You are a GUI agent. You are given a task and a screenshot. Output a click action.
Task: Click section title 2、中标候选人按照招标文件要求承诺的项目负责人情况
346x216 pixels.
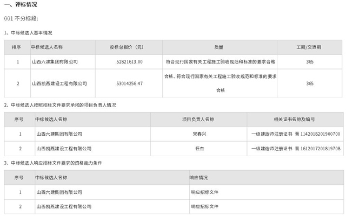[x=60, y=105]
